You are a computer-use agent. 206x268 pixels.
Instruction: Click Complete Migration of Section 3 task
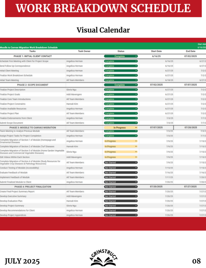pos(32,152)
